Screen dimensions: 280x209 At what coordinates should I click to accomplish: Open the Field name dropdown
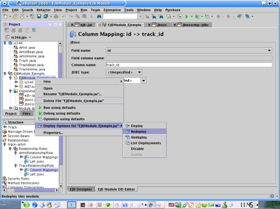click(269, 51)
